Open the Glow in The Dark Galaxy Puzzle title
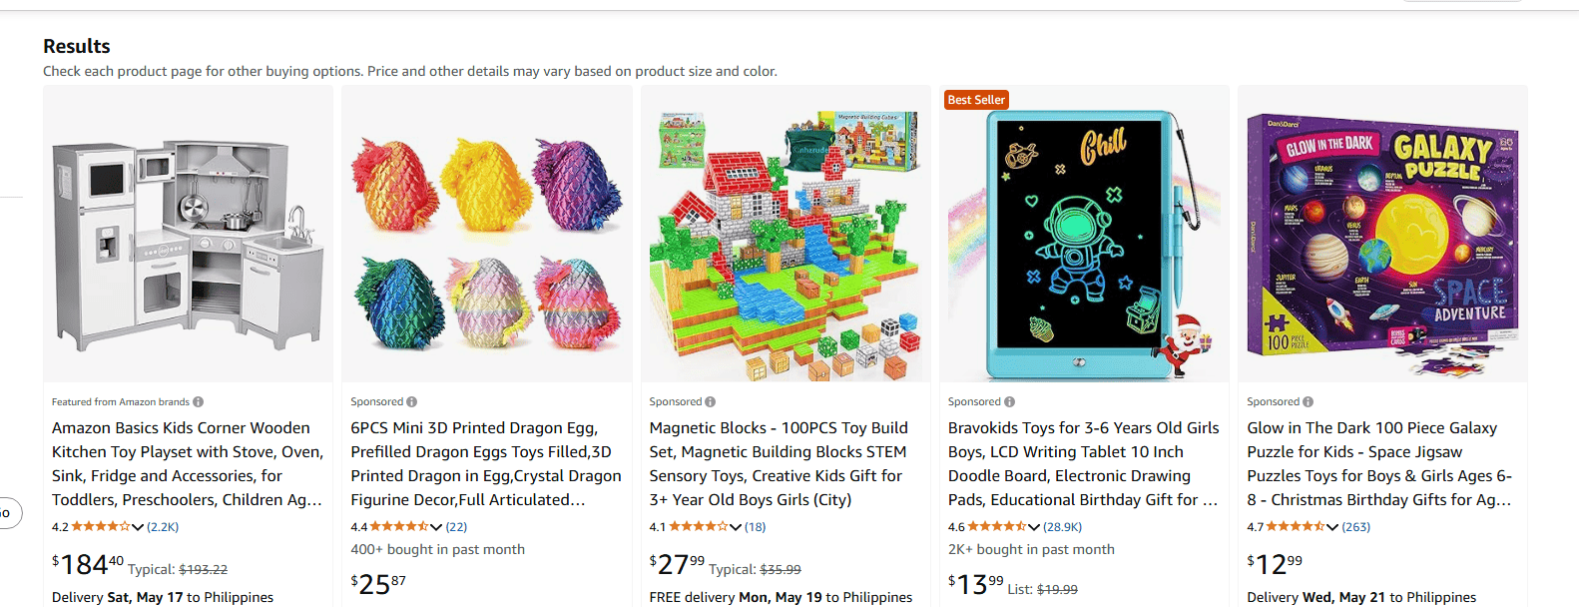This screenshot has height=607, width=1579. (x=1379, y=464)
